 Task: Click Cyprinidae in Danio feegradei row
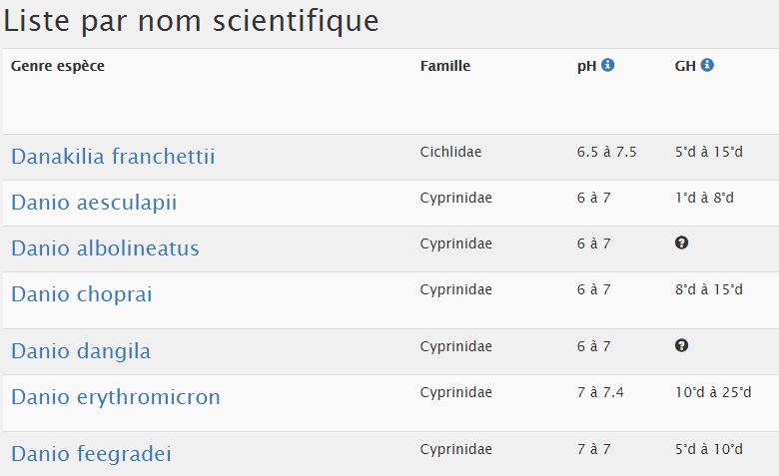click(455, 449)
